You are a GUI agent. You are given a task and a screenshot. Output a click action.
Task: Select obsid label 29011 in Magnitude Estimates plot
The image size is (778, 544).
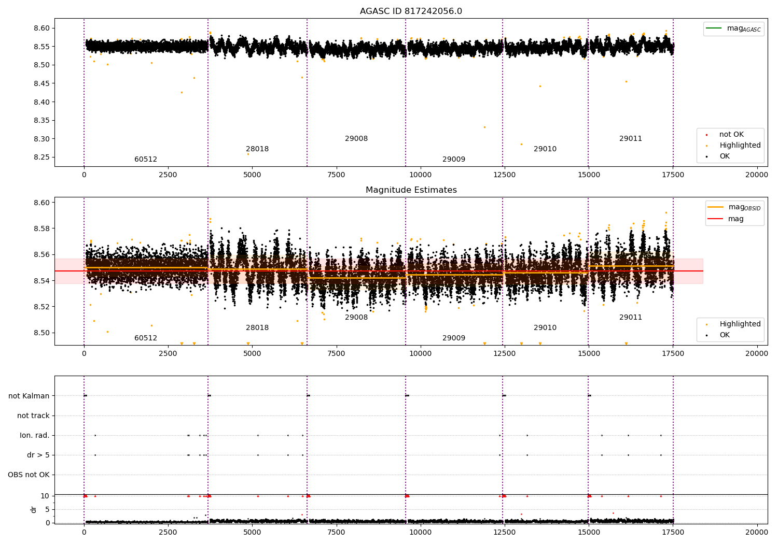pyautogui.click(x=631, y=318)
